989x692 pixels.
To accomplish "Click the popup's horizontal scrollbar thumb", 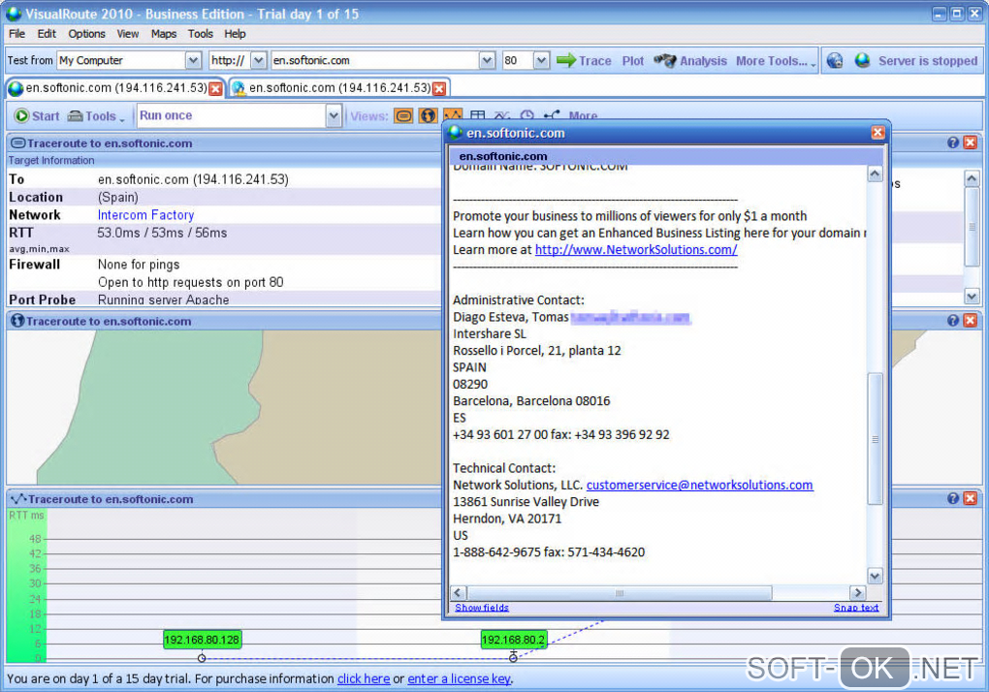I will (x=620, y=593).
